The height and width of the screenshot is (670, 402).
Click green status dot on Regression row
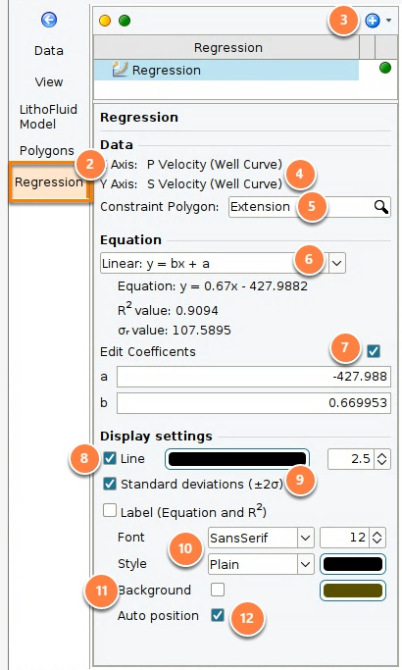point(385,68)
